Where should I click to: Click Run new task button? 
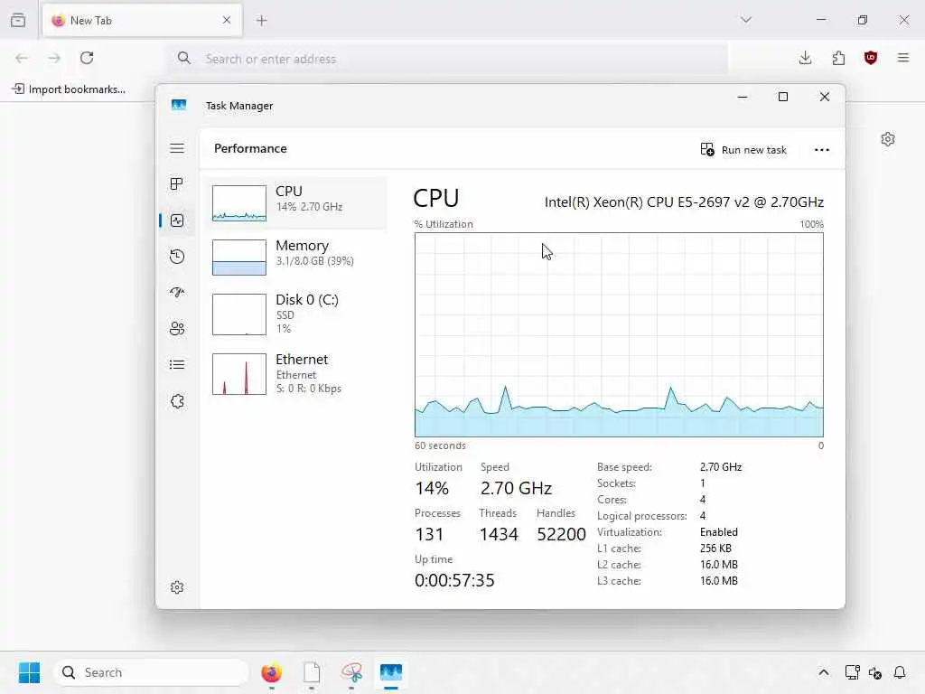click(x=743, y=150)
